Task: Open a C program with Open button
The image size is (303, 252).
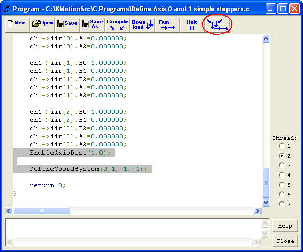Action: point(42,24)
